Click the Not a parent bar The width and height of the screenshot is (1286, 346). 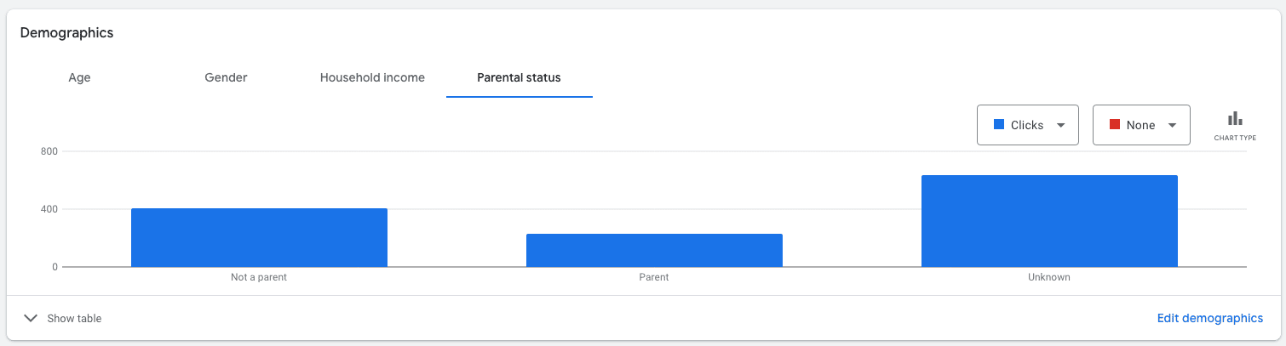tap(259, 237)
